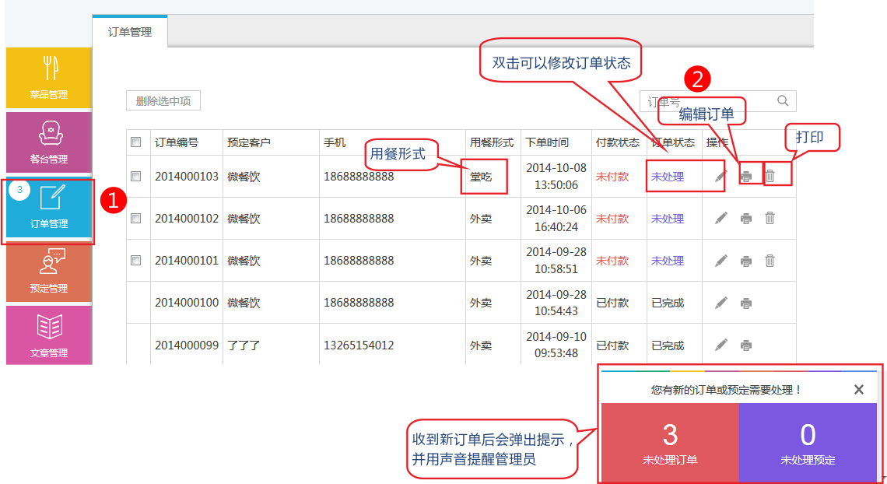
Task: Click the trash icon for order 2014000101
Action: click(770, 261)
